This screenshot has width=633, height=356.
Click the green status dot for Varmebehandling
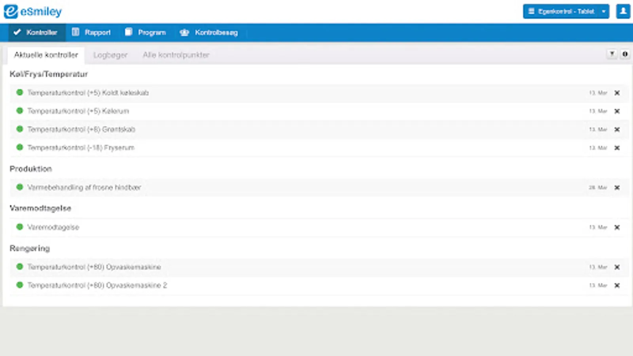pos(19,187)
